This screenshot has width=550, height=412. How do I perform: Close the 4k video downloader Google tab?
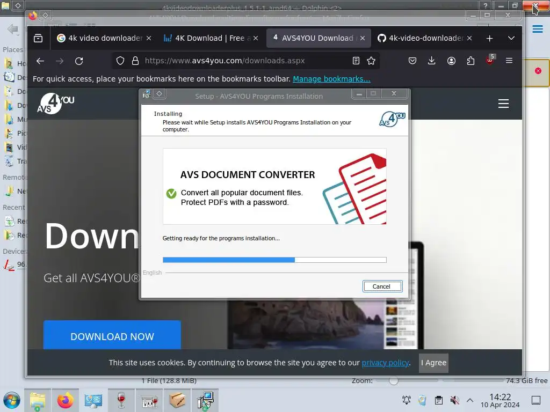coord(149,38)
